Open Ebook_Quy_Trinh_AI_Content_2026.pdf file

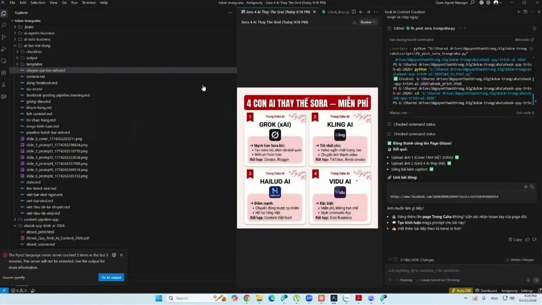click(x=58, y=238)
